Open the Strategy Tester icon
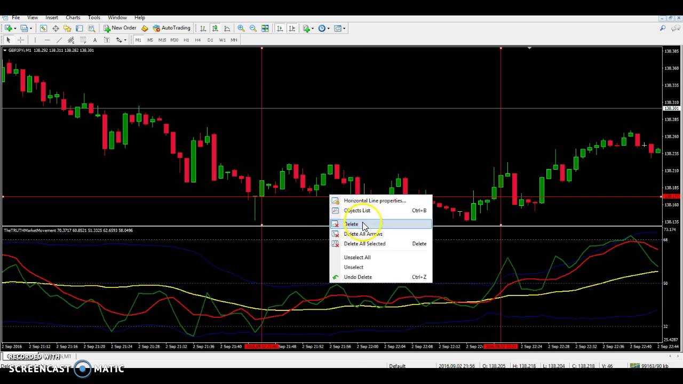This screenshot has height=384, width=683. pos(91,28)
